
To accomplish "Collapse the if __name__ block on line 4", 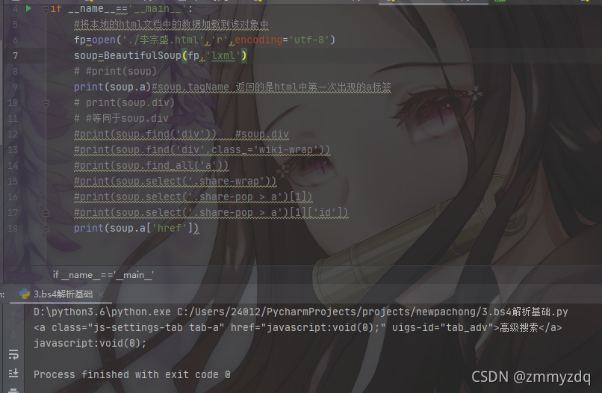I will pyautogui.click(x=46, y=9).
